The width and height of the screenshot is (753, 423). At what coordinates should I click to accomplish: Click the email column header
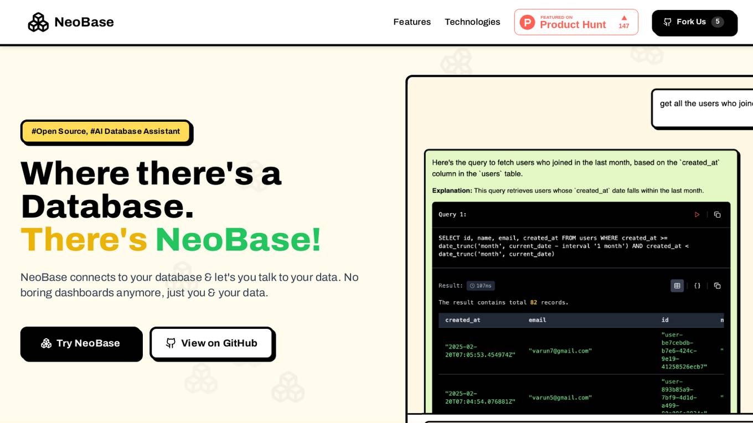point(537,320)
